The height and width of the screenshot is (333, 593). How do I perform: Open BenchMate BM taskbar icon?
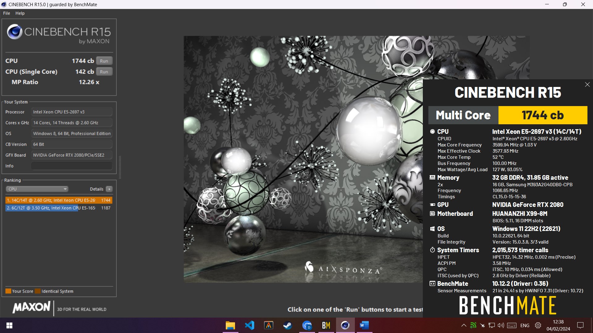point(326,325)
